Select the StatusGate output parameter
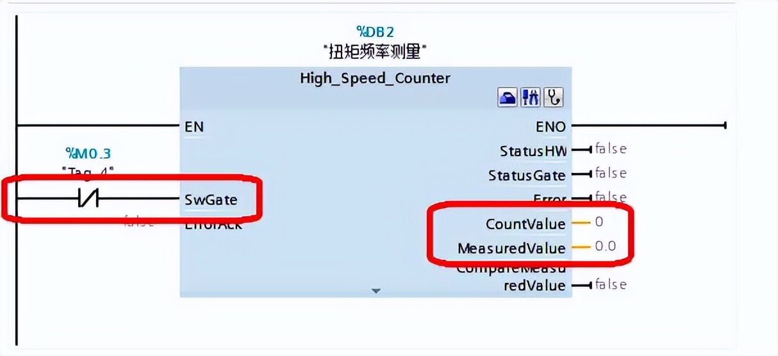This screenshot has height=356, width=778. point(527,175)
